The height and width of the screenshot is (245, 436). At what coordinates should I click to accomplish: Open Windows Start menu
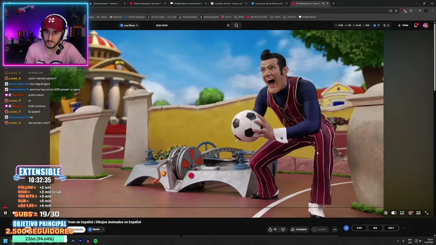(x=5, y=241)
